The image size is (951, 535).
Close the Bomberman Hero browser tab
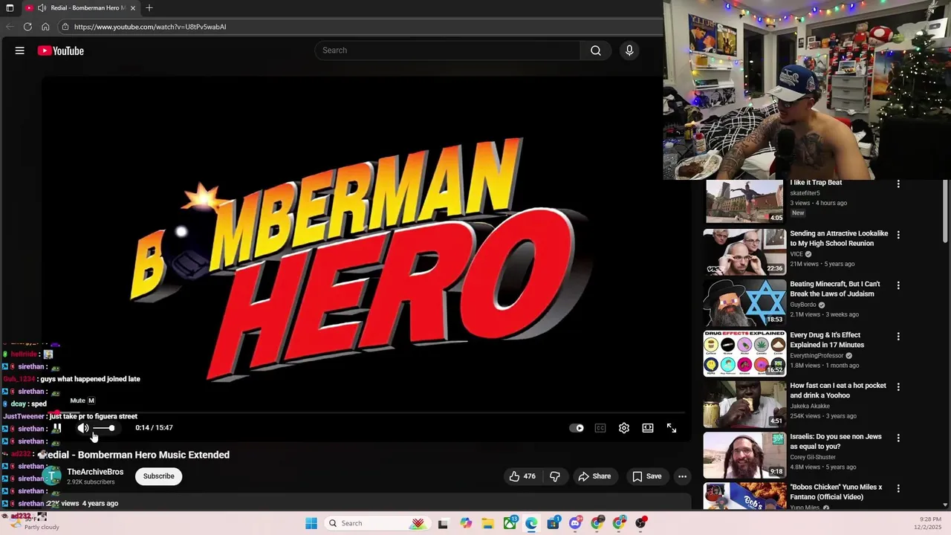click(134, 7)
